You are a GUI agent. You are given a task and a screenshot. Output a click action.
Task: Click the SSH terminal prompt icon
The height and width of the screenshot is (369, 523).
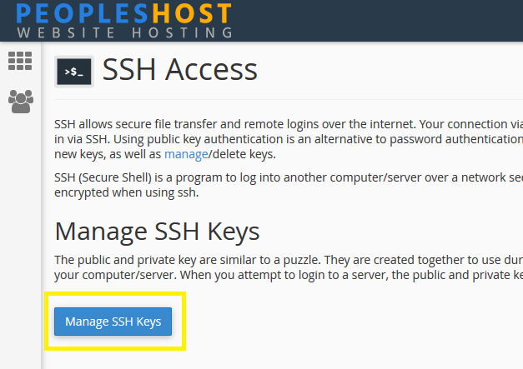(74, 72)
